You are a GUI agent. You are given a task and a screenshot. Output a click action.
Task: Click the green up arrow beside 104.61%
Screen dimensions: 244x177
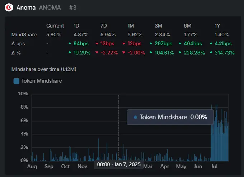[x=151, y=52]
